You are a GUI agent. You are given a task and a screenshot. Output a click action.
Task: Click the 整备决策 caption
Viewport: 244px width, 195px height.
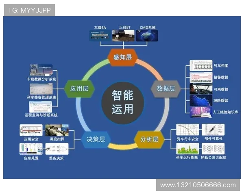[57, 158]
